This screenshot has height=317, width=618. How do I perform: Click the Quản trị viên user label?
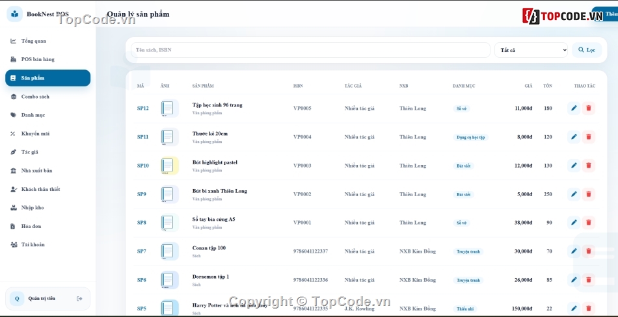click(42, 299)
